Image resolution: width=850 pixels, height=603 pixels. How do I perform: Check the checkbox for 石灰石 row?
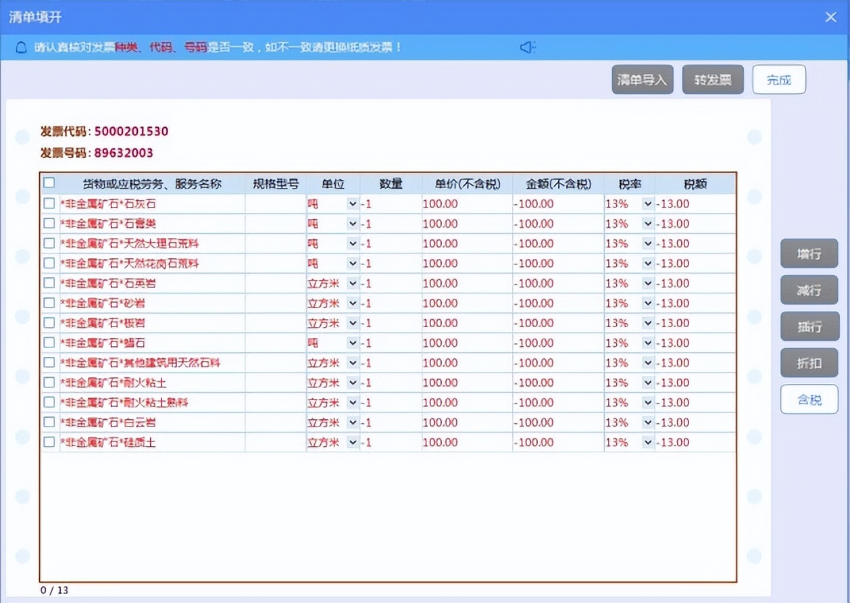coord(49,203)
